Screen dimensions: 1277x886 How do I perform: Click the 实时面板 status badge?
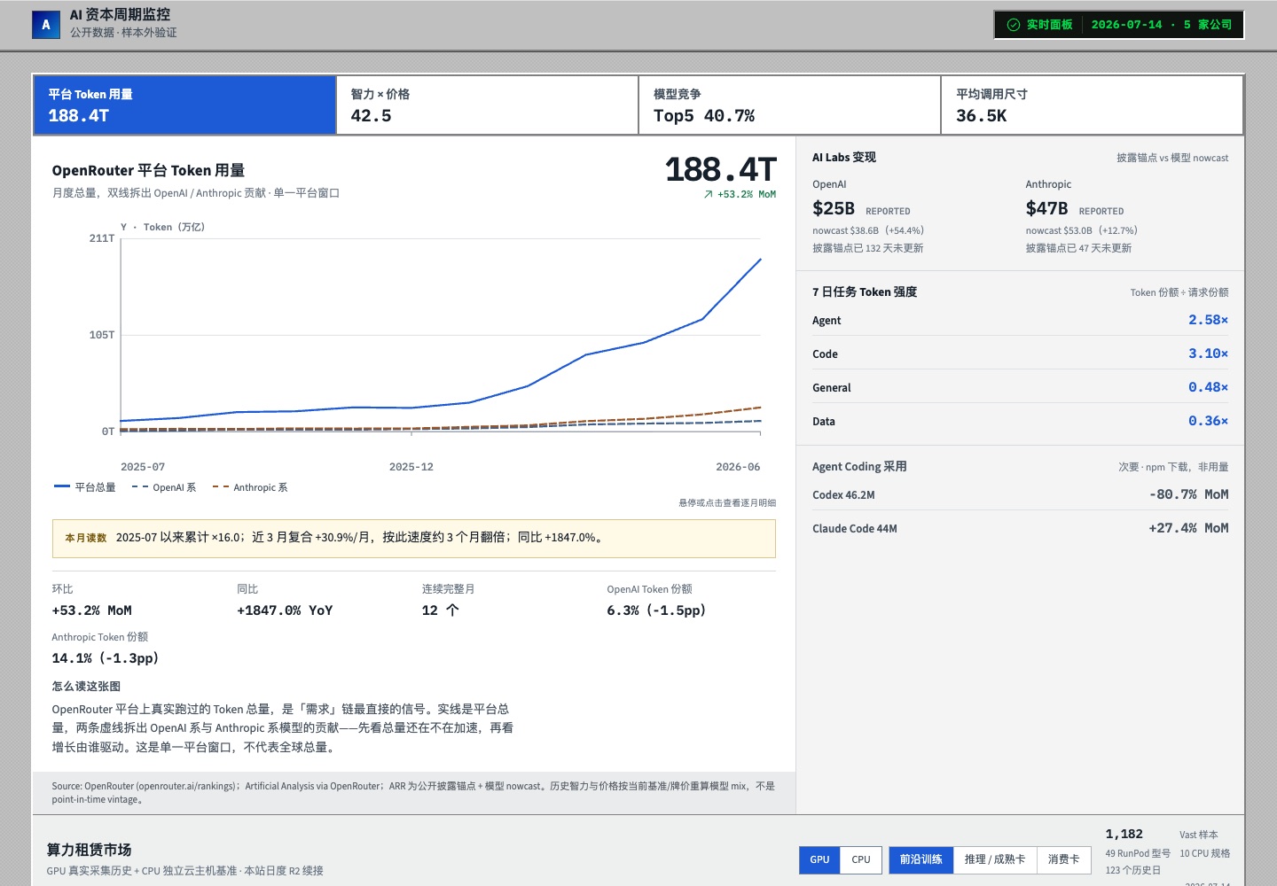pos(1119,25)
